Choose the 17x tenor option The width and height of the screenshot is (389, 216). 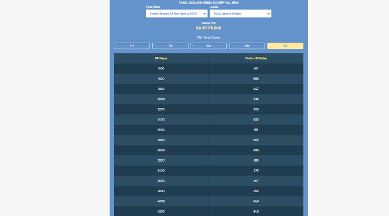tap(170, 46)
